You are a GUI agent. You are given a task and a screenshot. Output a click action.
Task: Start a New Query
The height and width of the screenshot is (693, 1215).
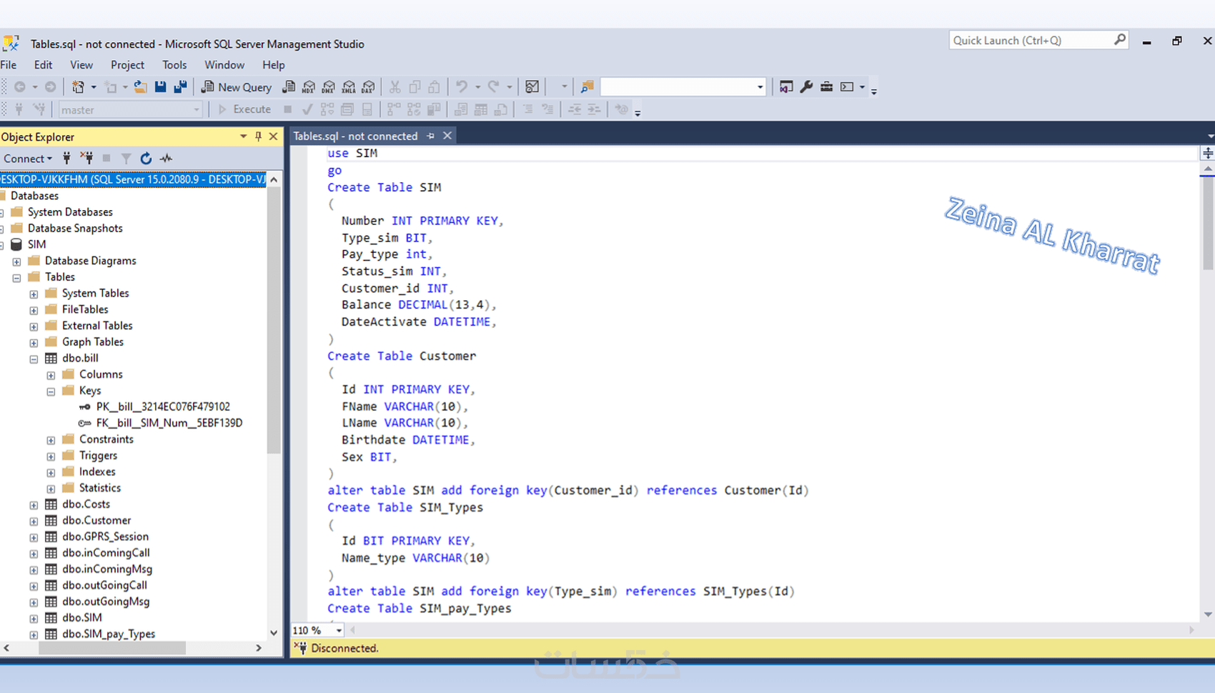(x=237, y=86)
